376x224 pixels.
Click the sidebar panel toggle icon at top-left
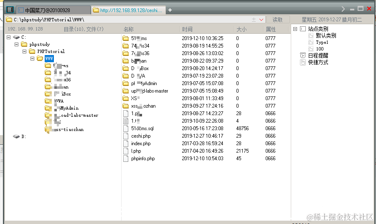pos(10,10)
